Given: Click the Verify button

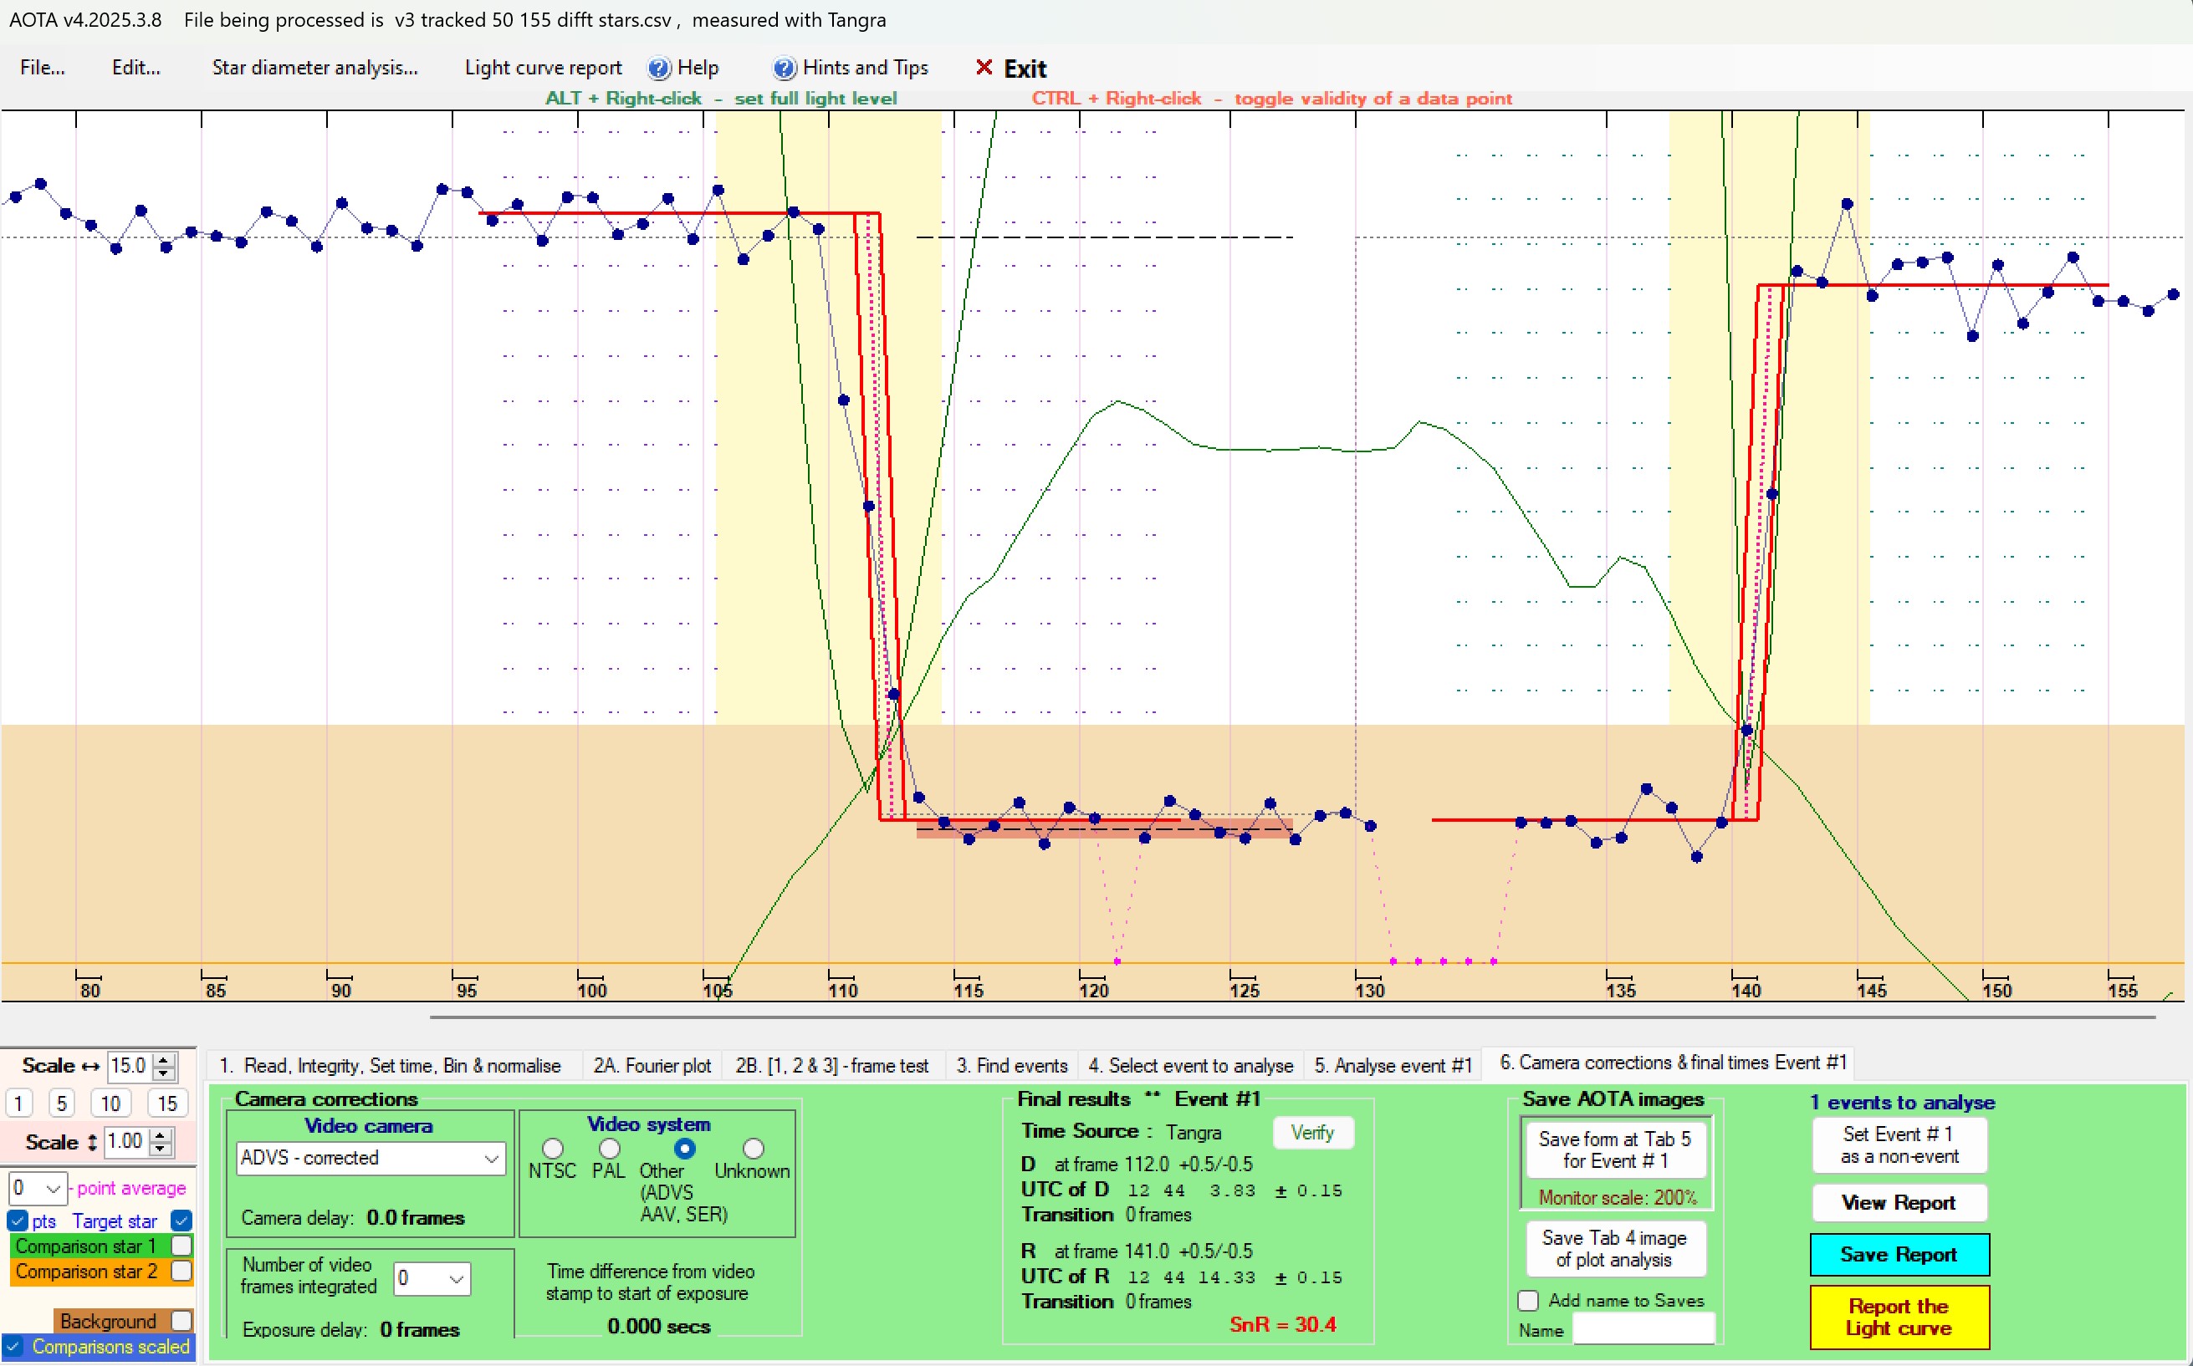Looking at the screenshot, I should pyautogui.click(x=1312, y=1132).
